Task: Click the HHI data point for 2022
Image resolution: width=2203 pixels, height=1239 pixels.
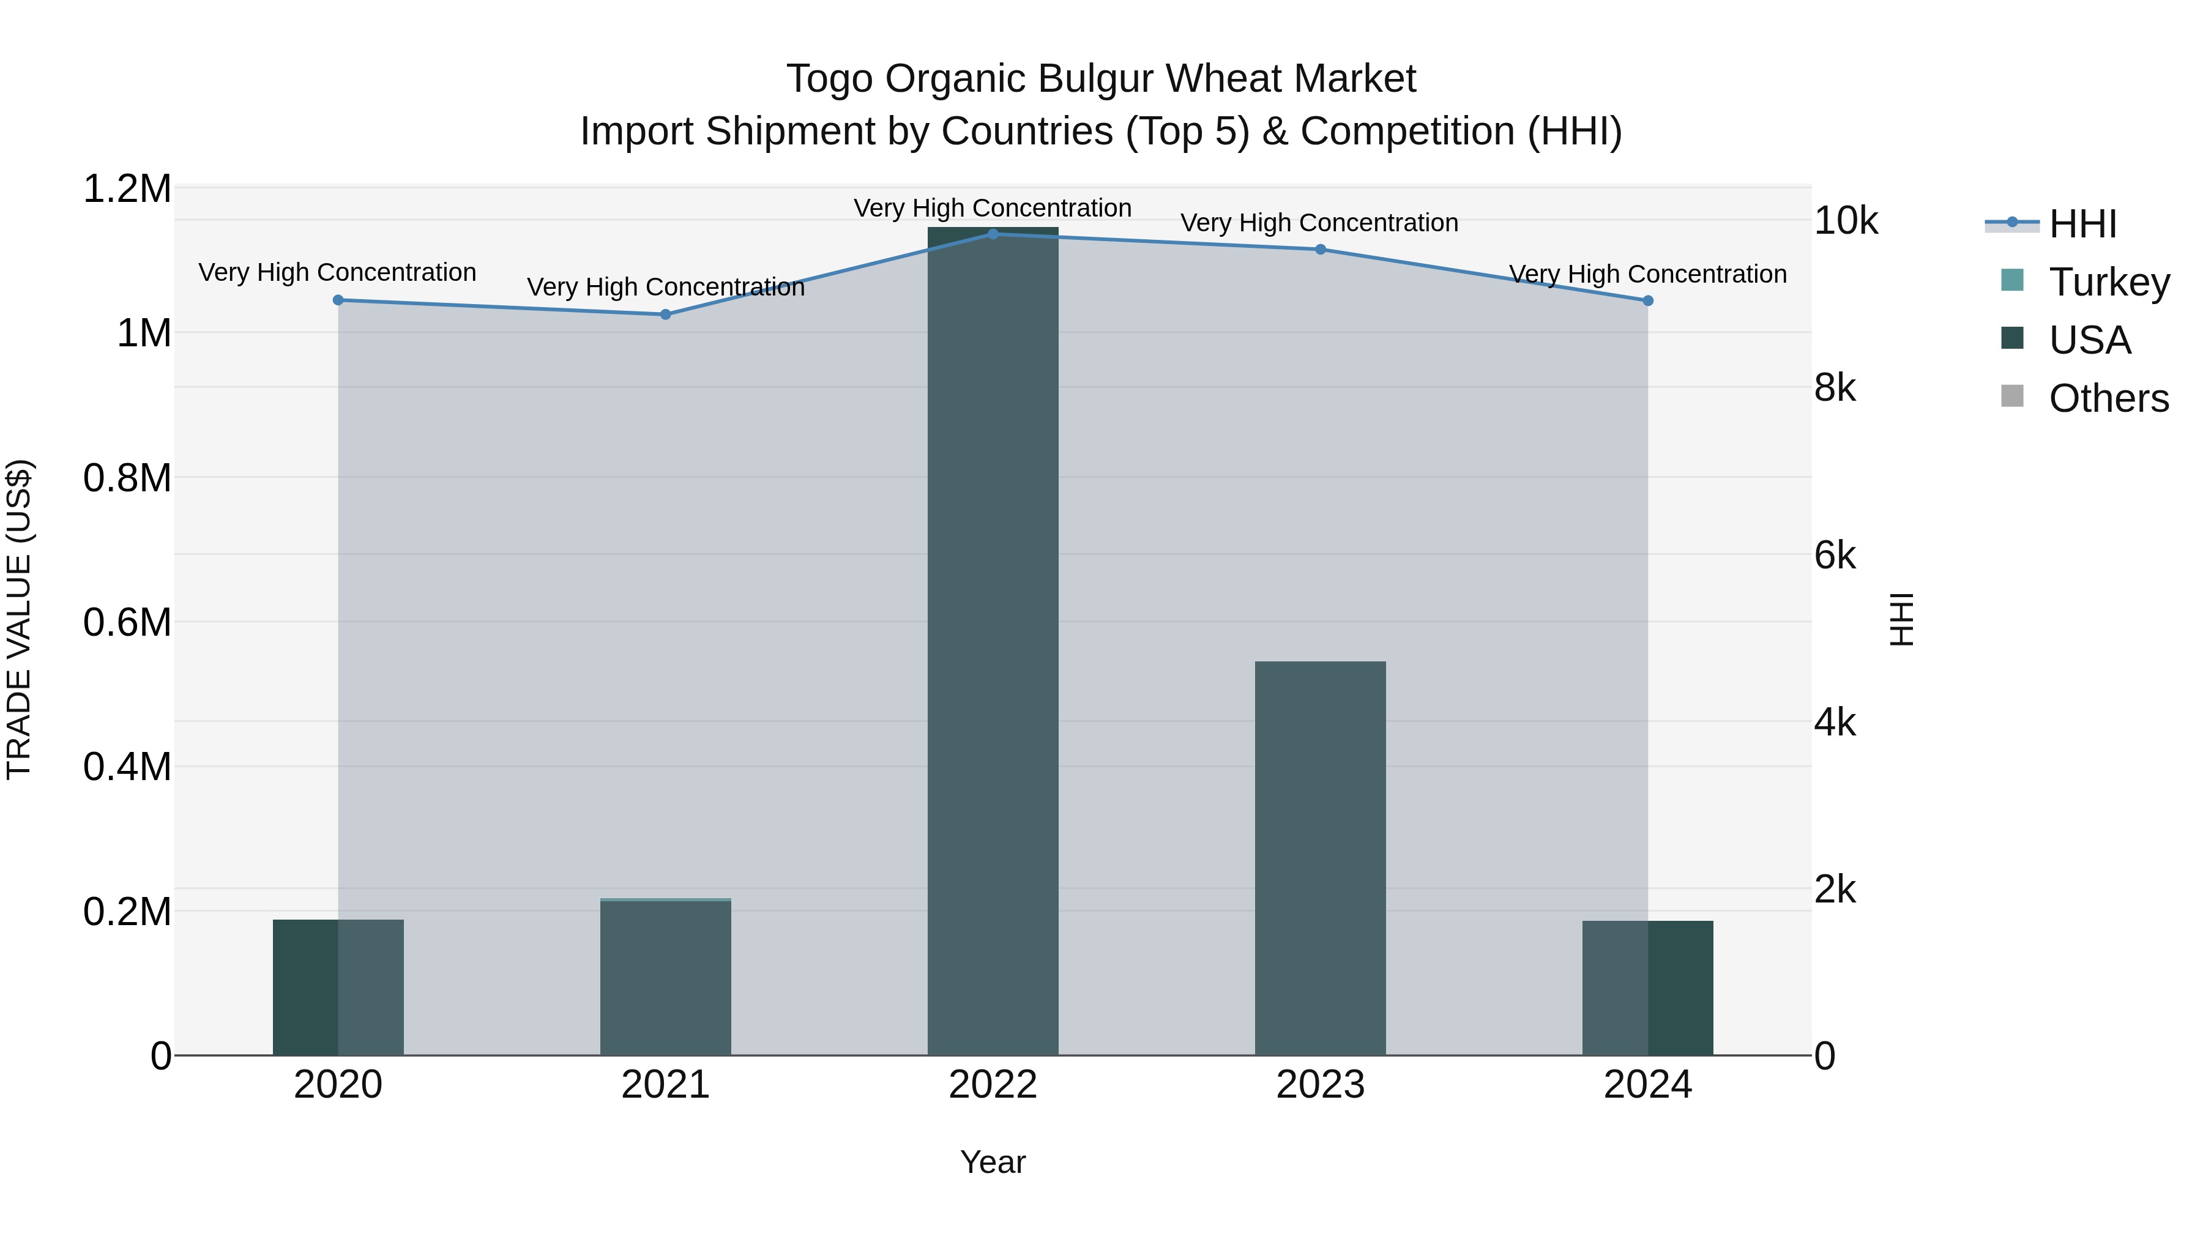Action: (993, 234)
